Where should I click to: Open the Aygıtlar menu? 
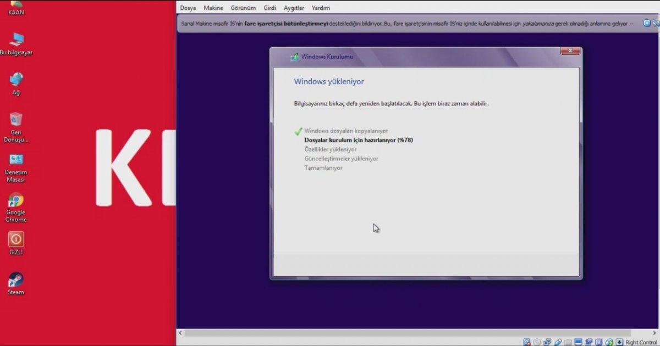click(294, 8)
